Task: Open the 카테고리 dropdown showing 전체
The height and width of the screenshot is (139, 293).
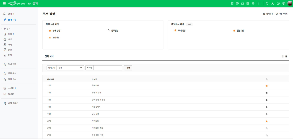Action: (70, 68)
